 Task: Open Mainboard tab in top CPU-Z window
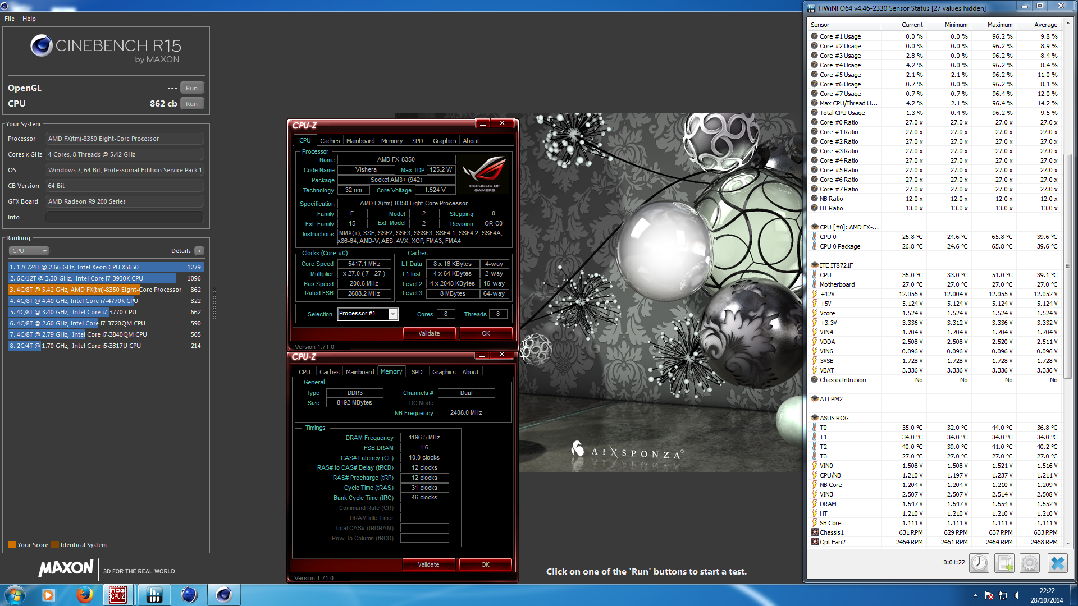[360, 141]
